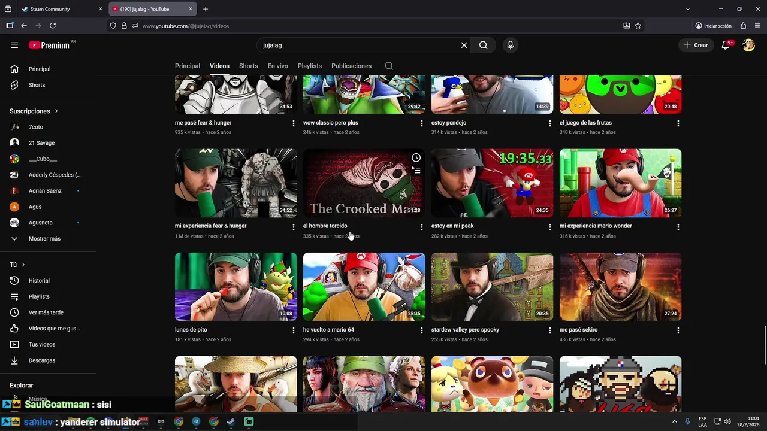
Task: Open options for 'el hombre torcido'
Action: coord(421,227)
